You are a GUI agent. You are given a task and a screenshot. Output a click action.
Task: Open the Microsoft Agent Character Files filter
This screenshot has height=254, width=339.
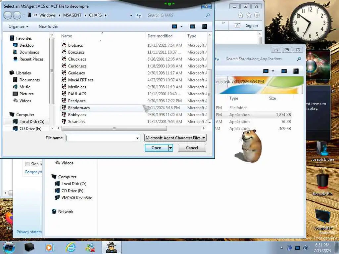[x=175, y=138]
